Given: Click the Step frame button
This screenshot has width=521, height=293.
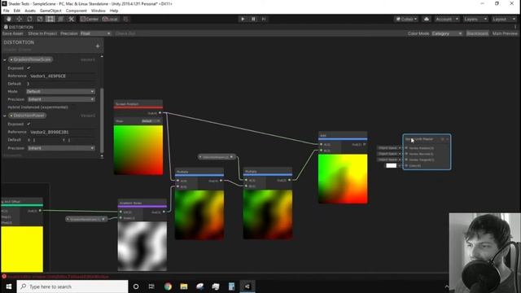Looking at the screenshot, I should tap(264, 19).
